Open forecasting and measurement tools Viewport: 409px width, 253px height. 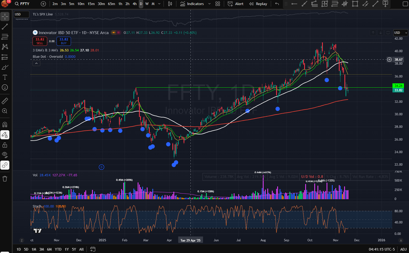pos(5,57)
